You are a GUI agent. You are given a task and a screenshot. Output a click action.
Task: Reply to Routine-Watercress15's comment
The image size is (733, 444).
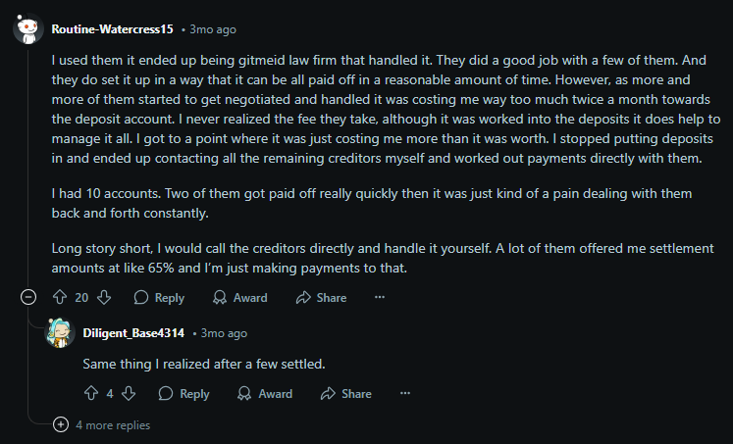tap(158, 297)
